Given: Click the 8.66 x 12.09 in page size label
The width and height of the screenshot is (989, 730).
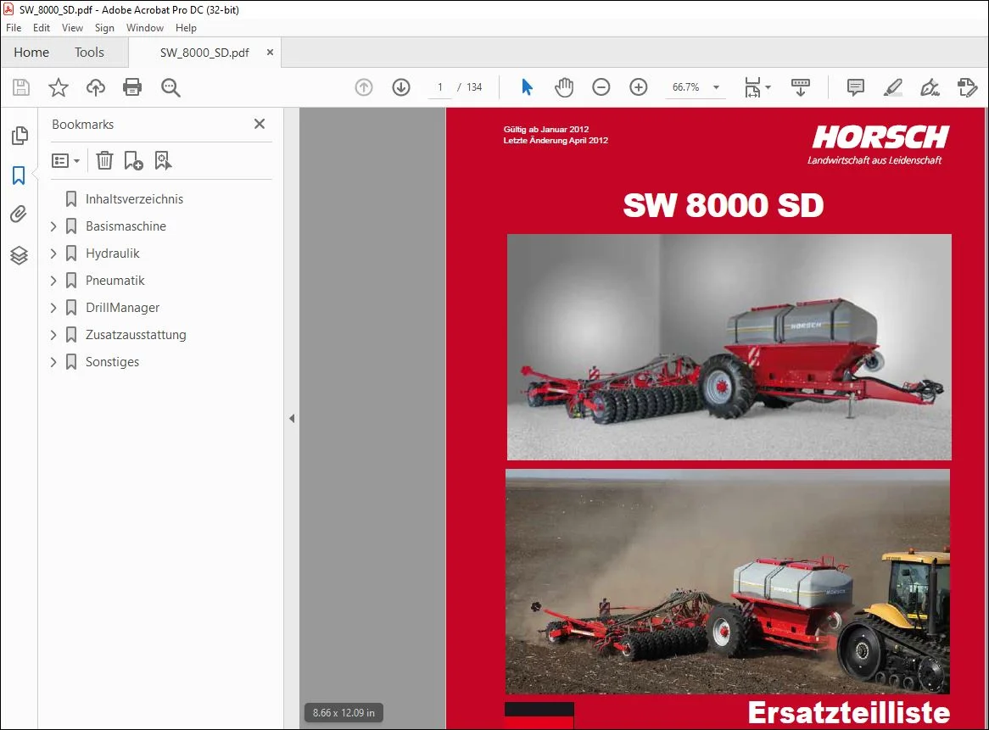Looking at the screenshot, I should [x=344, y=713].
